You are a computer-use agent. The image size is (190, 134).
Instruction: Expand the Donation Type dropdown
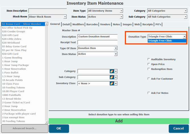[184, 37]
